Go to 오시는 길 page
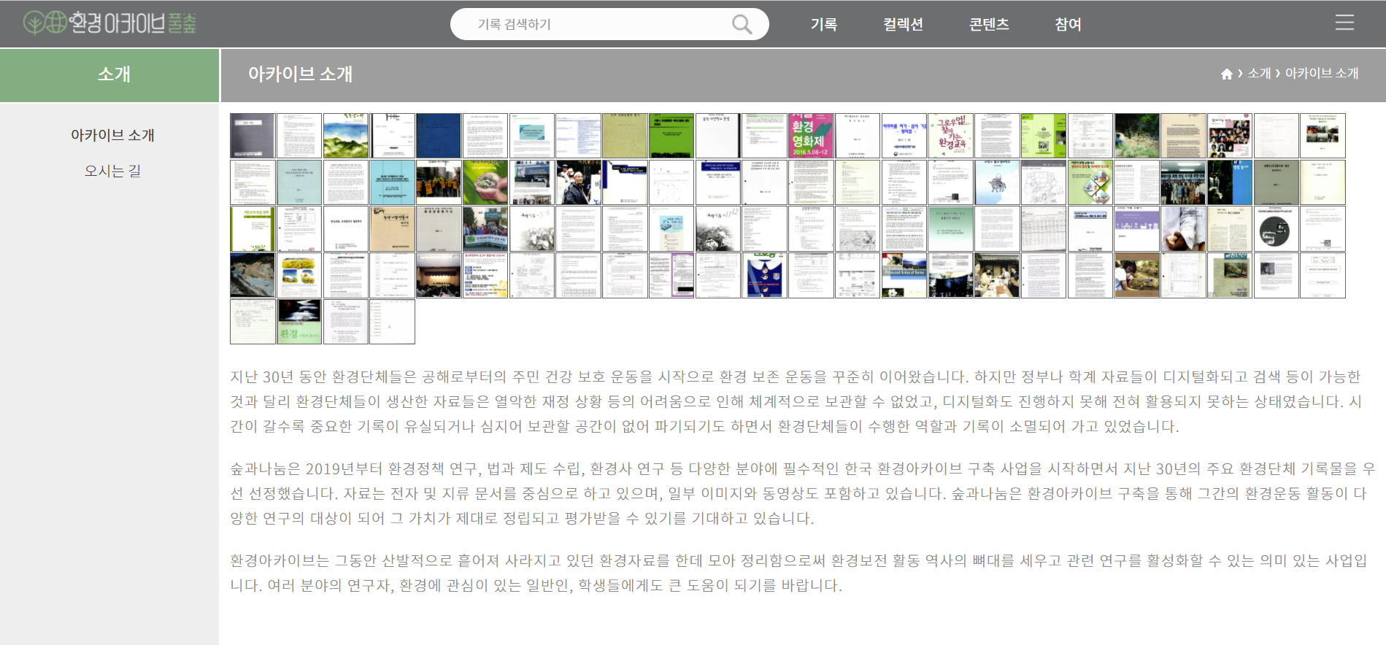The width and height of the screenshot is (1386, 645). 112,171
